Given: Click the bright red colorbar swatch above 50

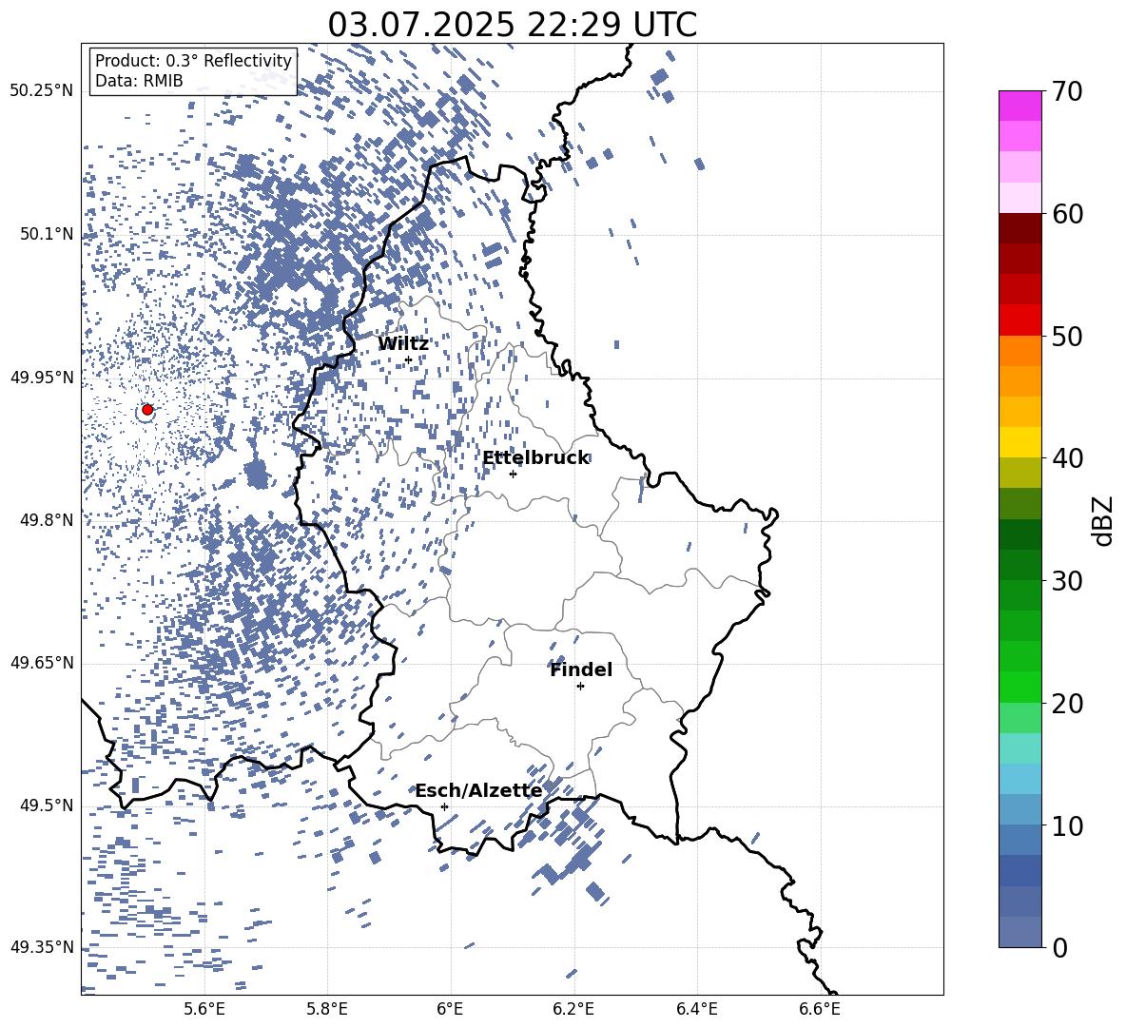Looking at the screenshot, I should [x=1020, y=320].
